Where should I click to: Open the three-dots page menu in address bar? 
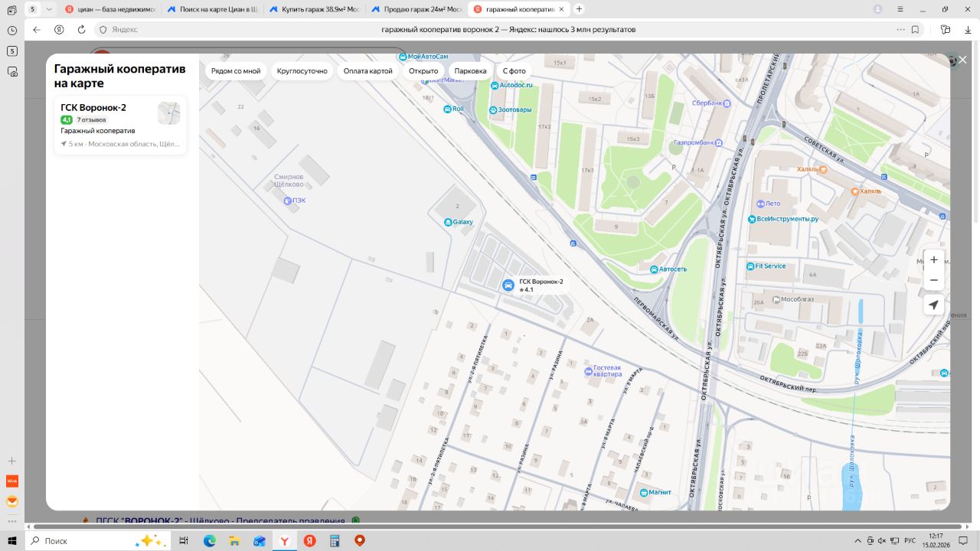900,29
